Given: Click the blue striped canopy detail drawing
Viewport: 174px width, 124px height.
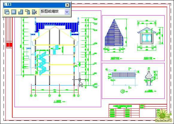Looking at the screenshot, I should (x=124, y=75).
